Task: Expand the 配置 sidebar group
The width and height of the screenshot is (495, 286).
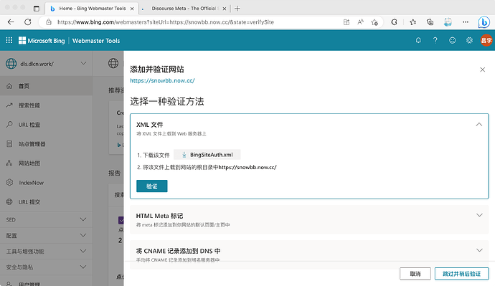Action: click(46, 236)
